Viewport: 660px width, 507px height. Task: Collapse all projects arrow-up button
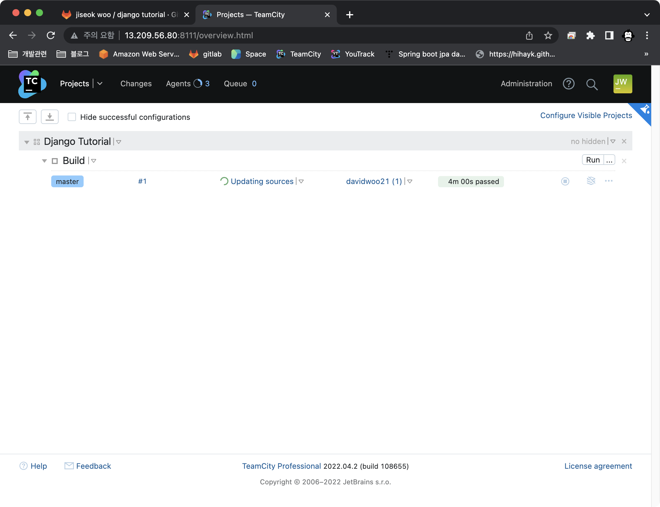pos(28,117)
